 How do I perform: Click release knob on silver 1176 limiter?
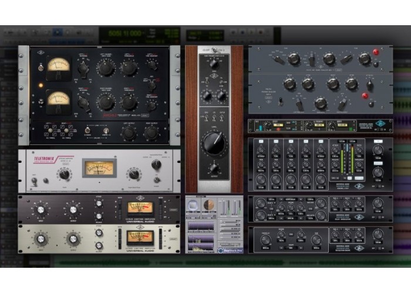(99, 246)
